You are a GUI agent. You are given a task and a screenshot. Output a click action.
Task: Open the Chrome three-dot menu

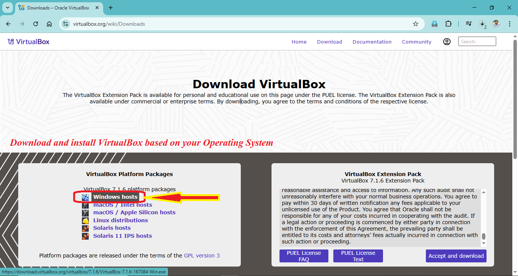tap(509, 24)
